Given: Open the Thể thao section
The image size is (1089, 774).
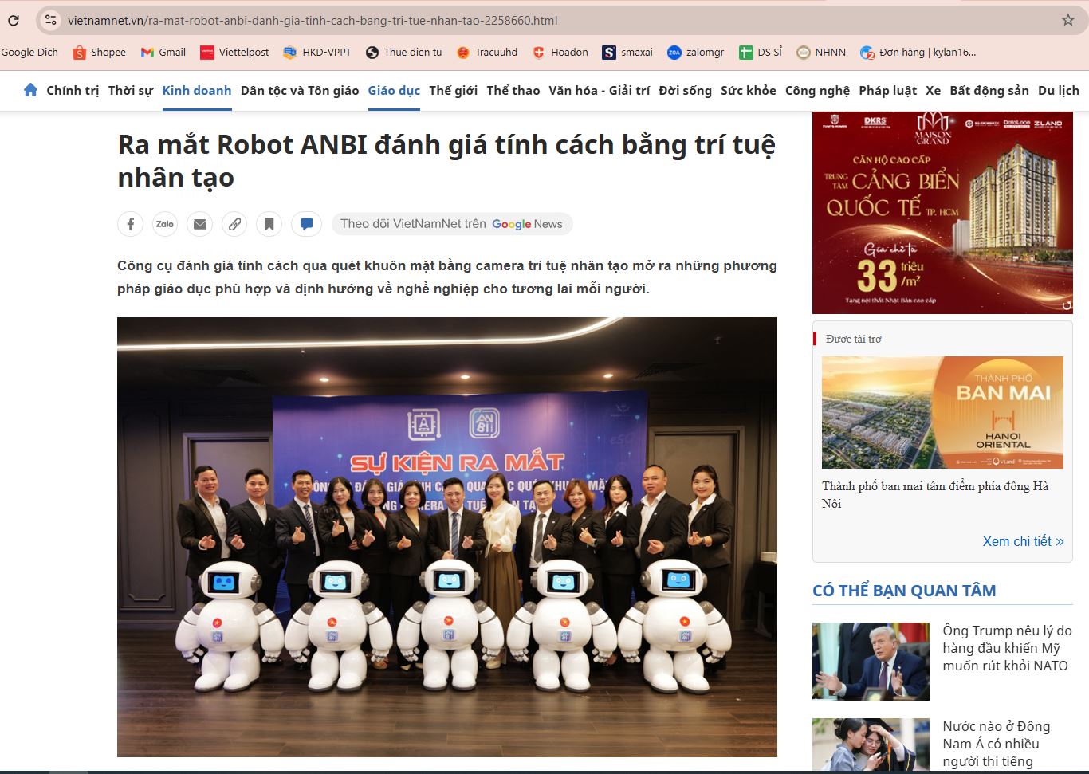Looking at the screenshot, I should tap(513, 91).
